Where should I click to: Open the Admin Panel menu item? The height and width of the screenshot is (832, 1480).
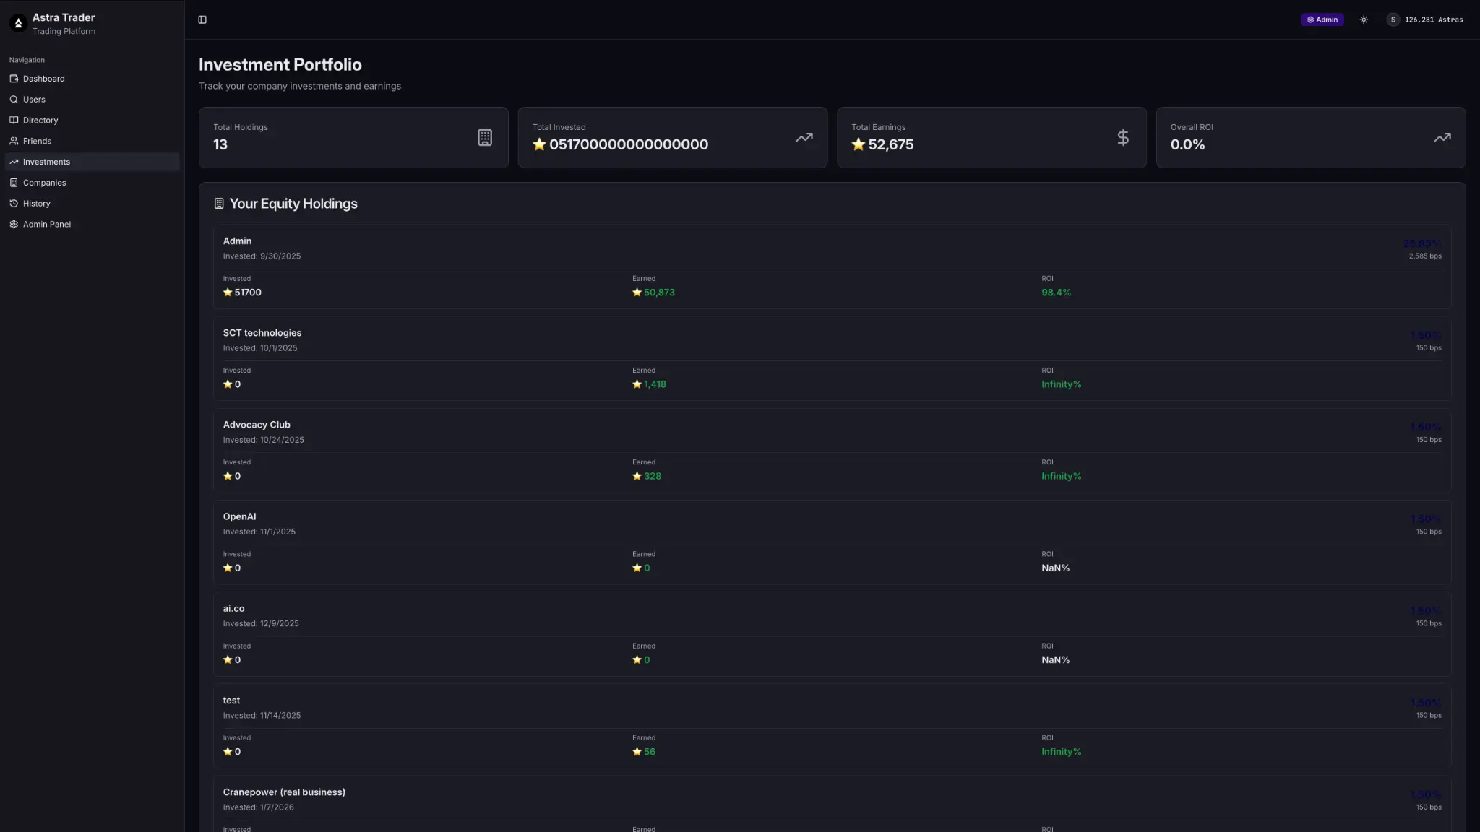(46, 224)
